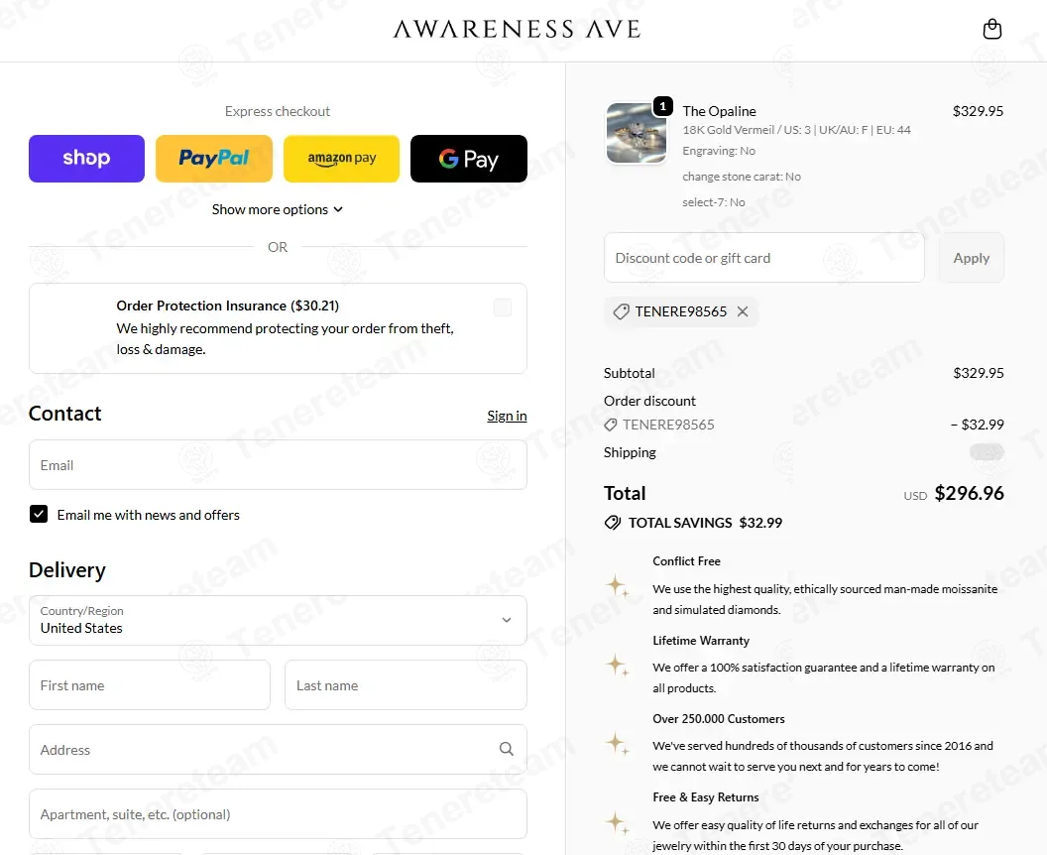The height and width of the screenshot is (855, 1047).
Task: Click the quantity badge on product image
Action: coord(662,105)
